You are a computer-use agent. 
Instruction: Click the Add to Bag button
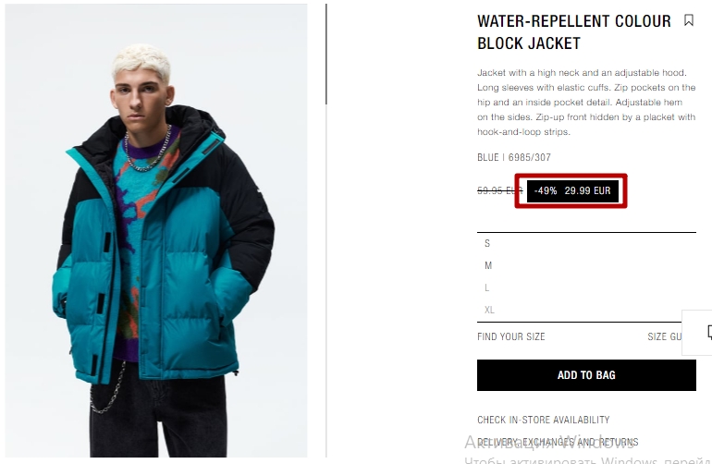(x=586, y=375)
